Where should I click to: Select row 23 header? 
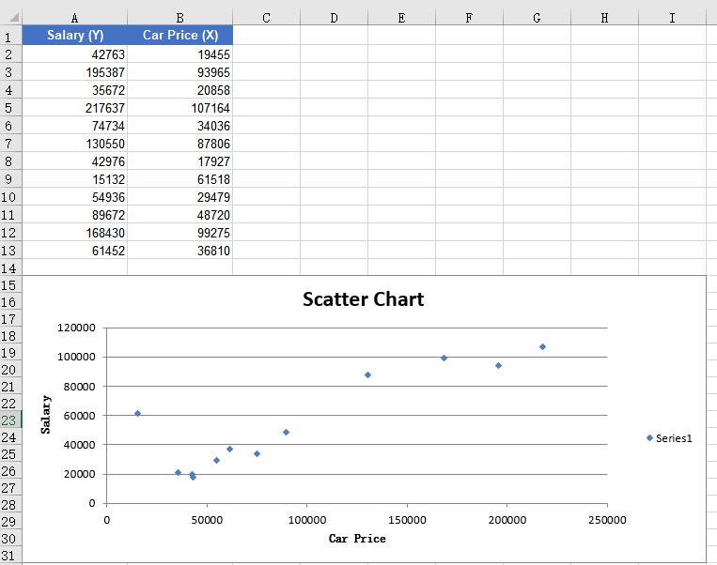pyautogui.click(x=10, y=420)
